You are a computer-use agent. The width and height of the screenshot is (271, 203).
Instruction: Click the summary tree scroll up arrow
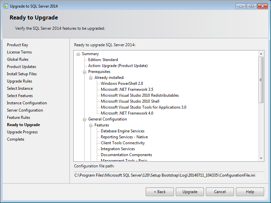tap(261, 54)
